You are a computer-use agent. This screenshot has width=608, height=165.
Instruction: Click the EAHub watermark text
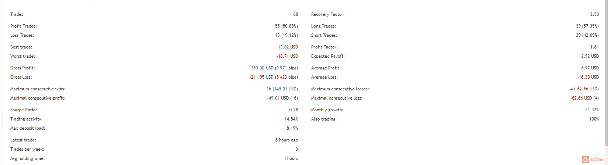coord(598,159)
